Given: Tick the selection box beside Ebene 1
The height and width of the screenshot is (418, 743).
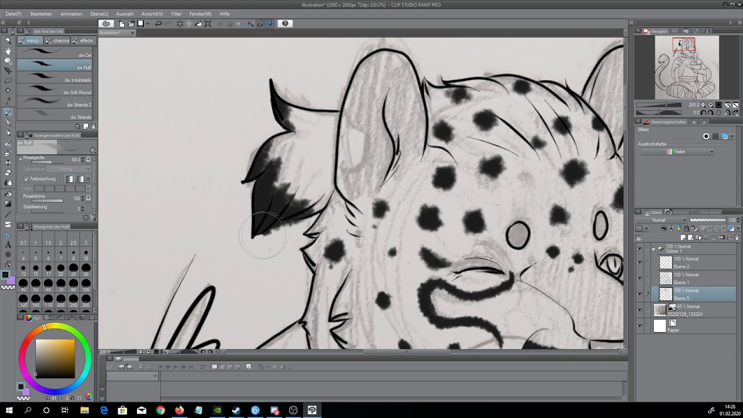Looking at the screenshot, I should click(x=647, y=278).
